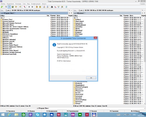Open Skype from the taskbar

tap(38, 115)
